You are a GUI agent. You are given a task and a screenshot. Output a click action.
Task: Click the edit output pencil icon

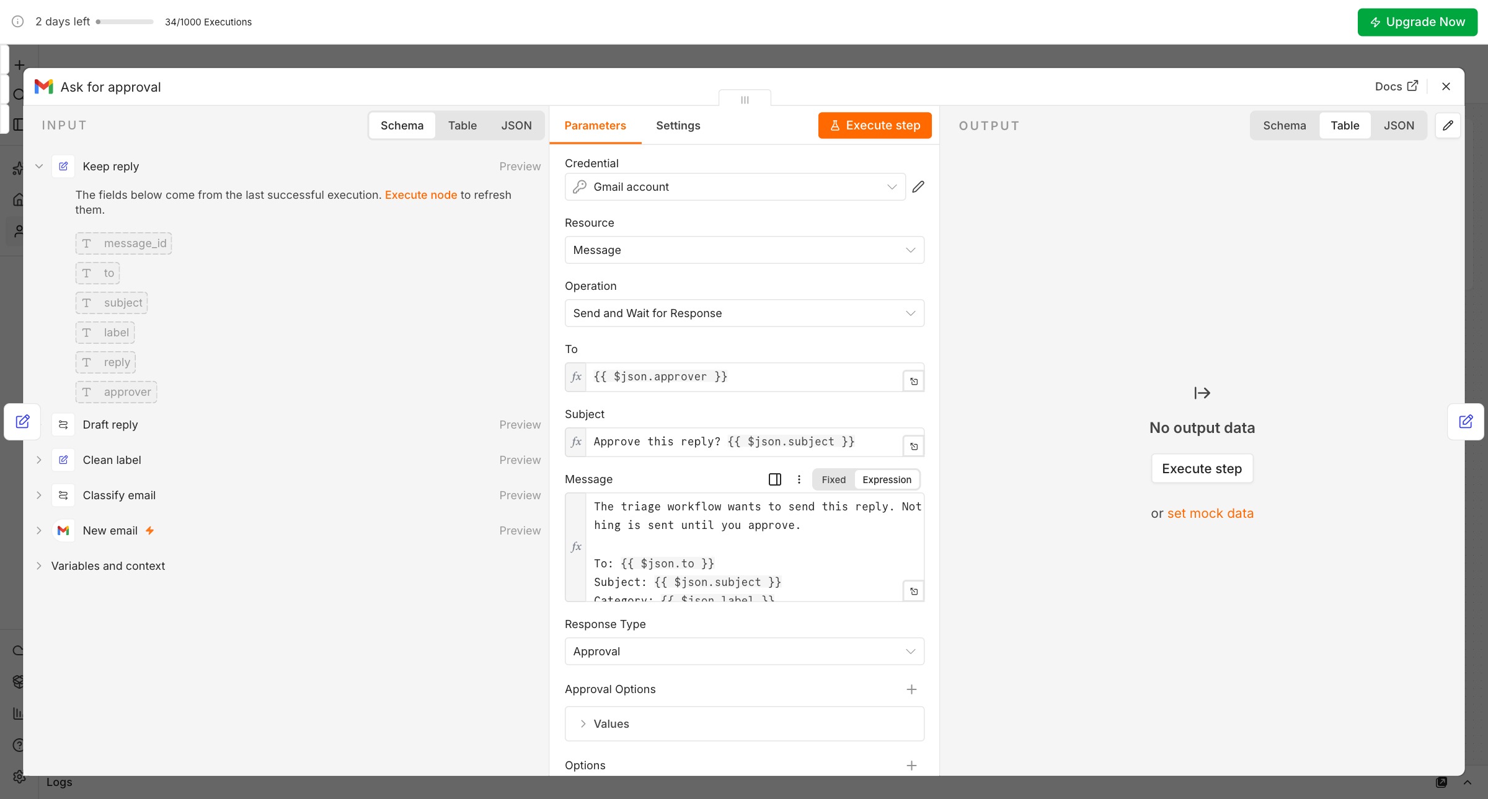1448,126
